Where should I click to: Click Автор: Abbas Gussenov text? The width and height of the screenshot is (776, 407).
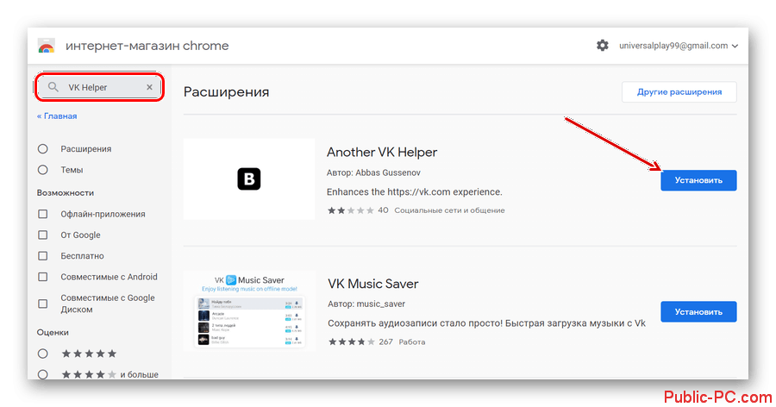pyautogui.click(x=373, y=172)
